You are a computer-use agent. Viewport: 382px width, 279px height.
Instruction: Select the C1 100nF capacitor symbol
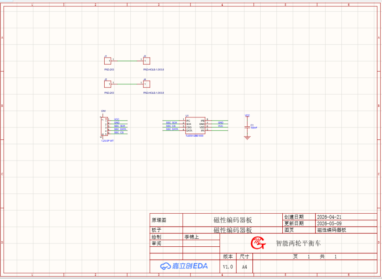click(x=247, y=127)
